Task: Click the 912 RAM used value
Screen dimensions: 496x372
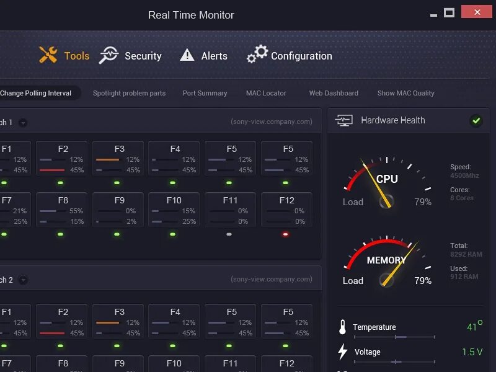Action: pyautogui.click(x=464, y=277)
